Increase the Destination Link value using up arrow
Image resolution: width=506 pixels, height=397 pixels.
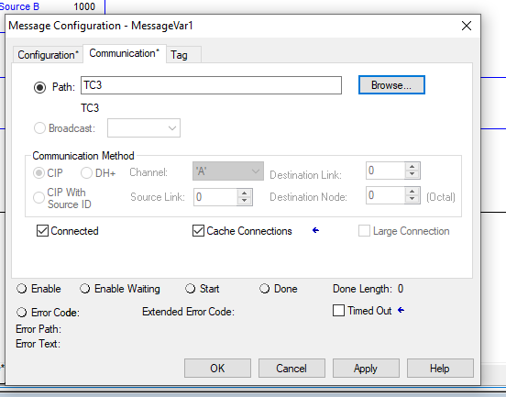(x=412, y=167)
